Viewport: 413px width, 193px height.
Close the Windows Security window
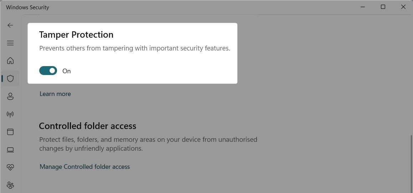coord(403,7)
